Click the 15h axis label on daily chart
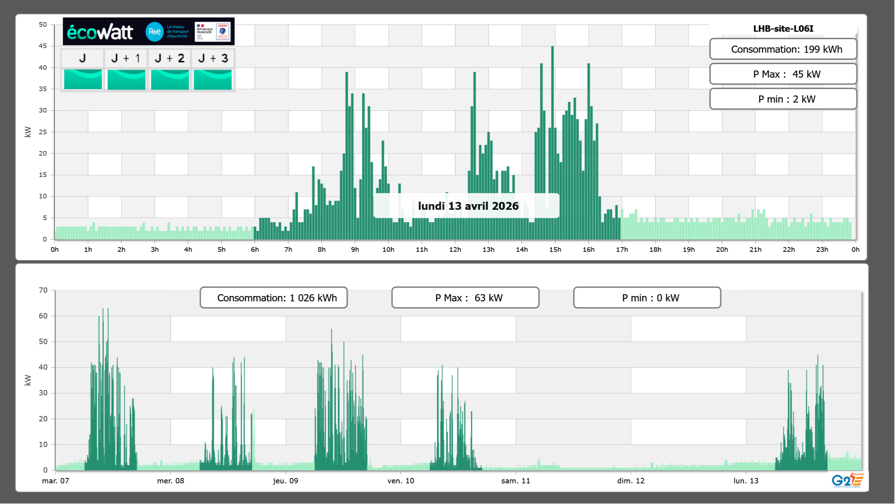This screenshot has width=895, height=504. click(x=555, y=250)
